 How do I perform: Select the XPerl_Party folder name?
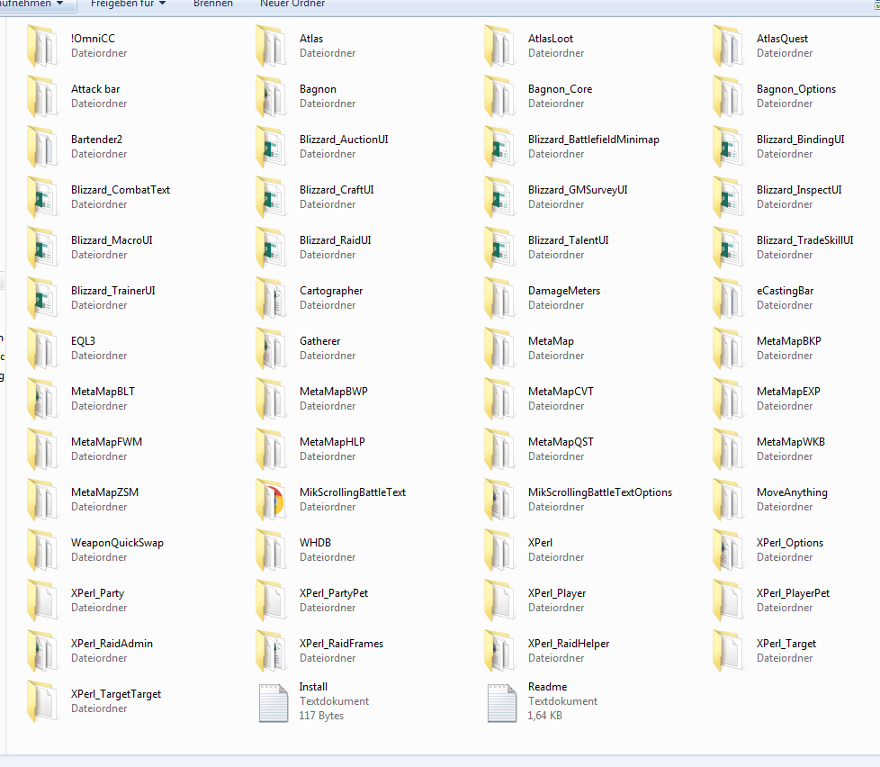[x=97, y=593]
